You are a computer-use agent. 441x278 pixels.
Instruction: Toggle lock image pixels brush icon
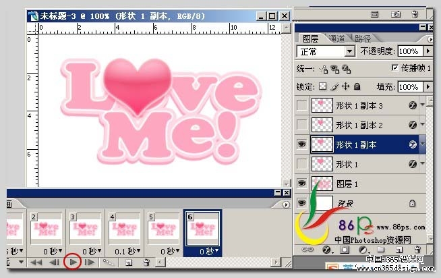pos(334,86)
